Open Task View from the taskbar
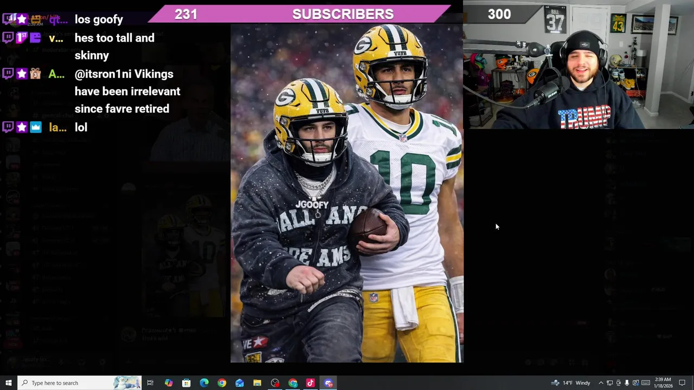 click(150, 383)
